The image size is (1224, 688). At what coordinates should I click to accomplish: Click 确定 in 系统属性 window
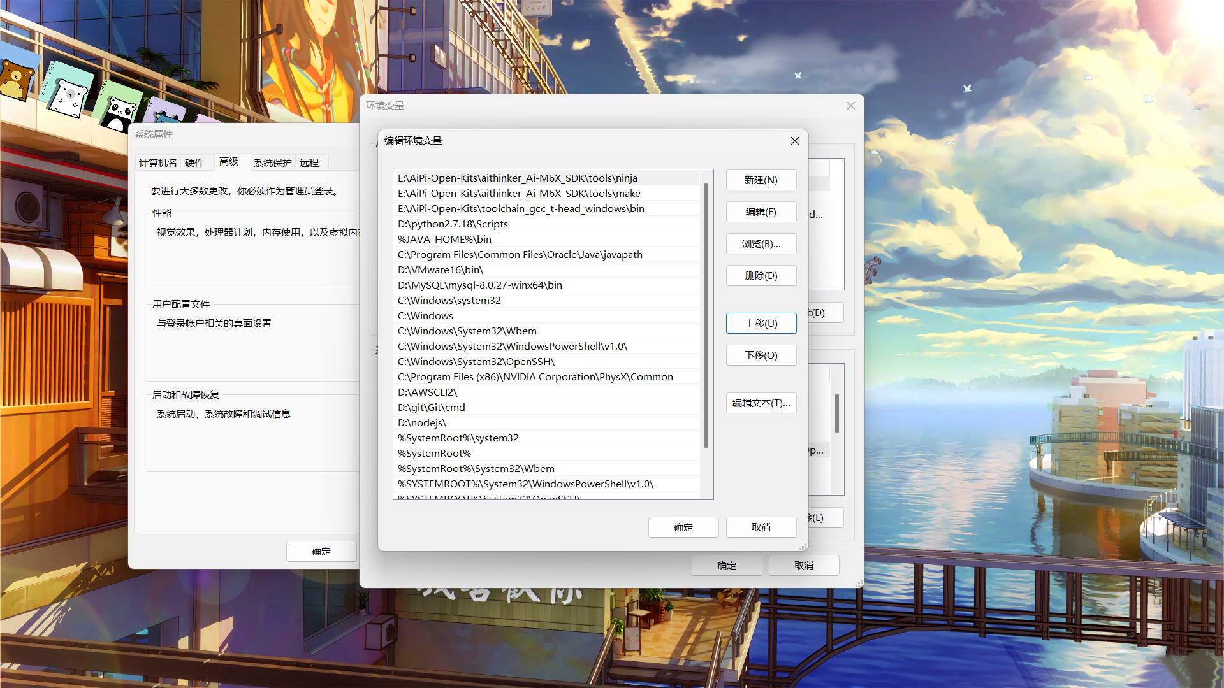tap(321, 552)
